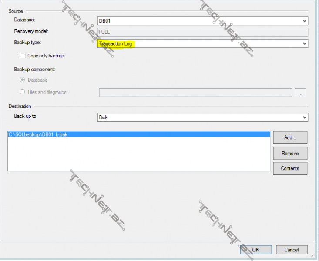319x261 pixels.
Task: Click the Add... destination button
Action: 290,137
